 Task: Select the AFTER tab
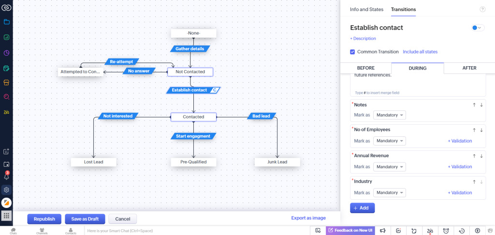469,68
